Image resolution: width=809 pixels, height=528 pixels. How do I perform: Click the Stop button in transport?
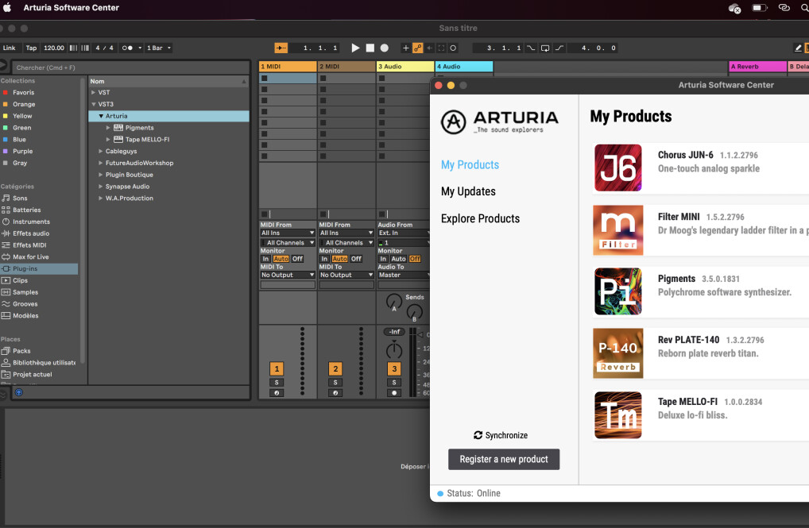point(370,48)
